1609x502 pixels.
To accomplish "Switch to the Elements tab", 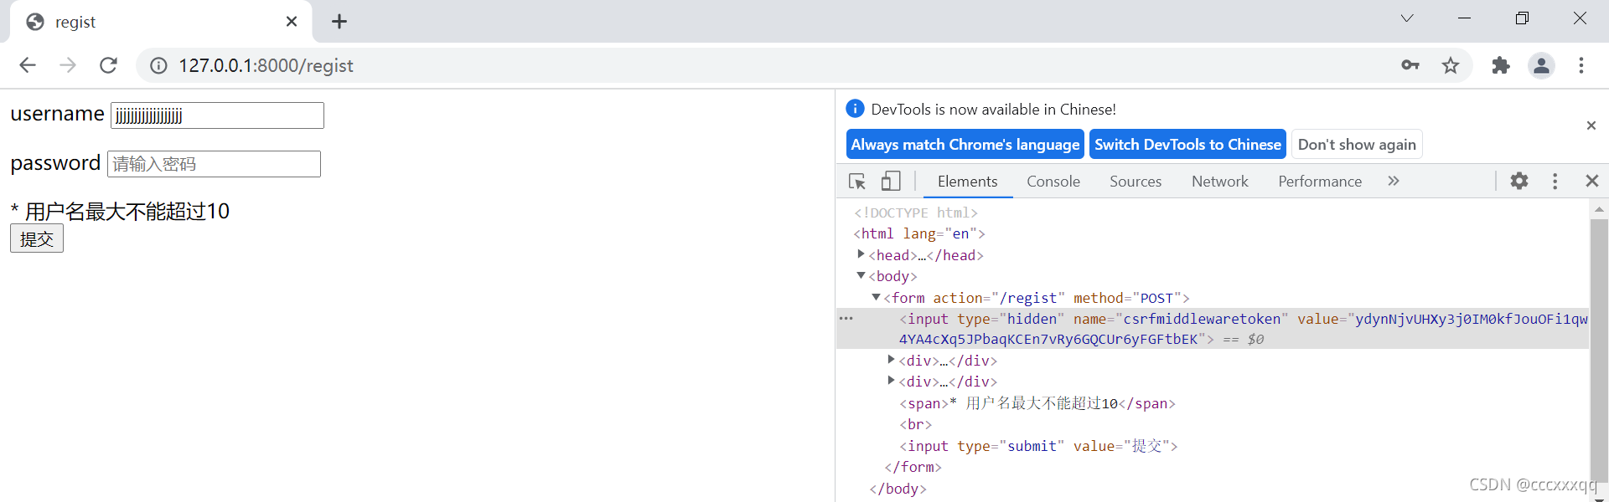I will pos(968,182).
